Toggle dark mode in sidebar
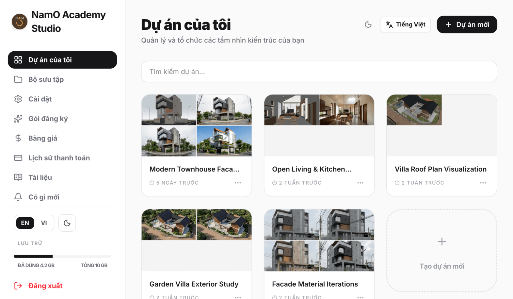This screenshot has height=299, width=513. [x=67, y=223]
